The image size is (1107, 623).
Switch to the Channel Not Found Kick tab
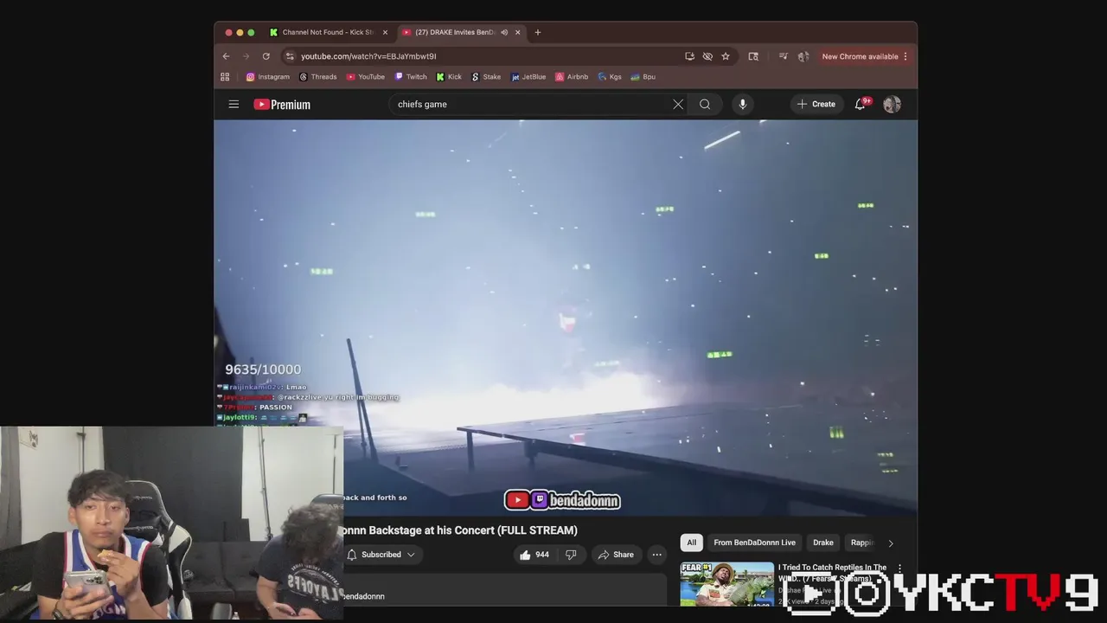329,32
